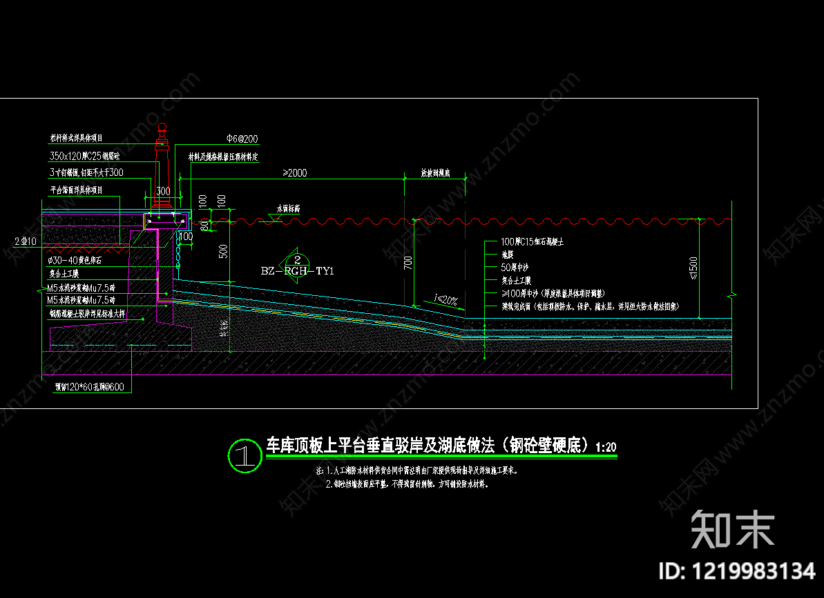Click the 700 vertical dimension text

click(408, 263)
